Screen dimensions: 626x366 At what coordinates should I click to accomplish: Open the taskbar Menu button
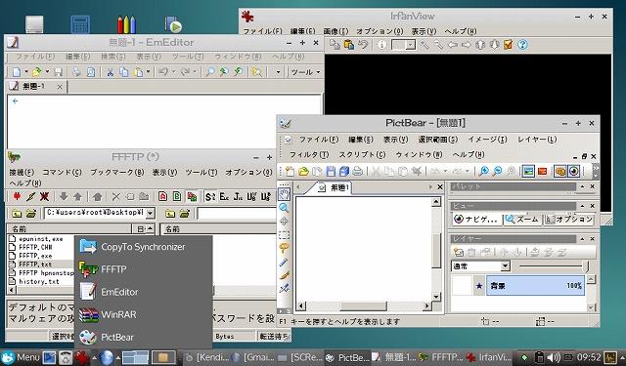click(x=21, y=357)
